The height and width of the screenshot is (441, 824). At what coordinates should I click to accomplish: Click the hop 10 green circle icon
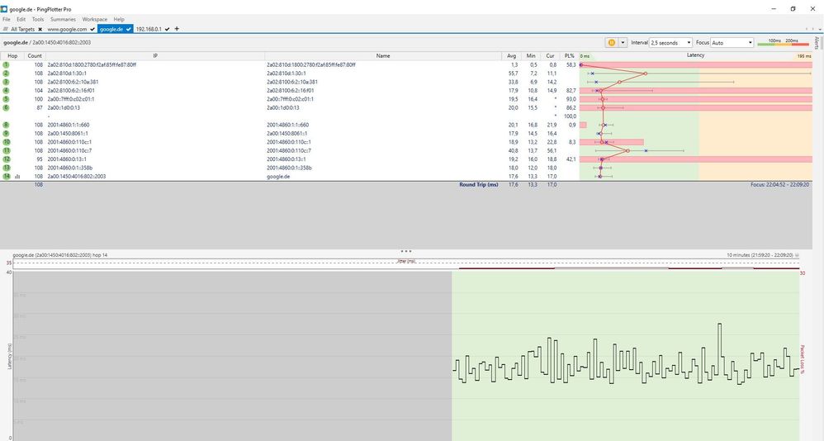(x=7, y=142)
